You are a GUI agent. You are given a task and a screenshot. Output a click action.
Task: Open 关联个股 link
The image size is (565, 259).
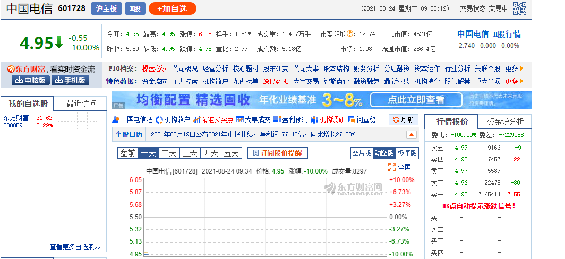[487, 68]
